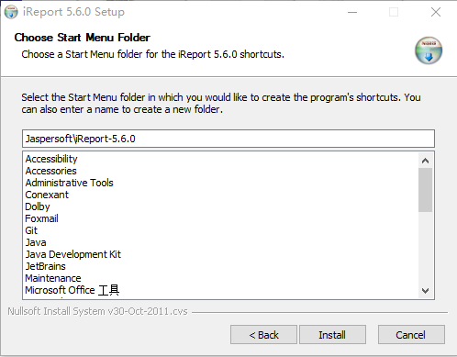Minimize the iReport Setup window
The image size is (457, 357).
[352, 12]
